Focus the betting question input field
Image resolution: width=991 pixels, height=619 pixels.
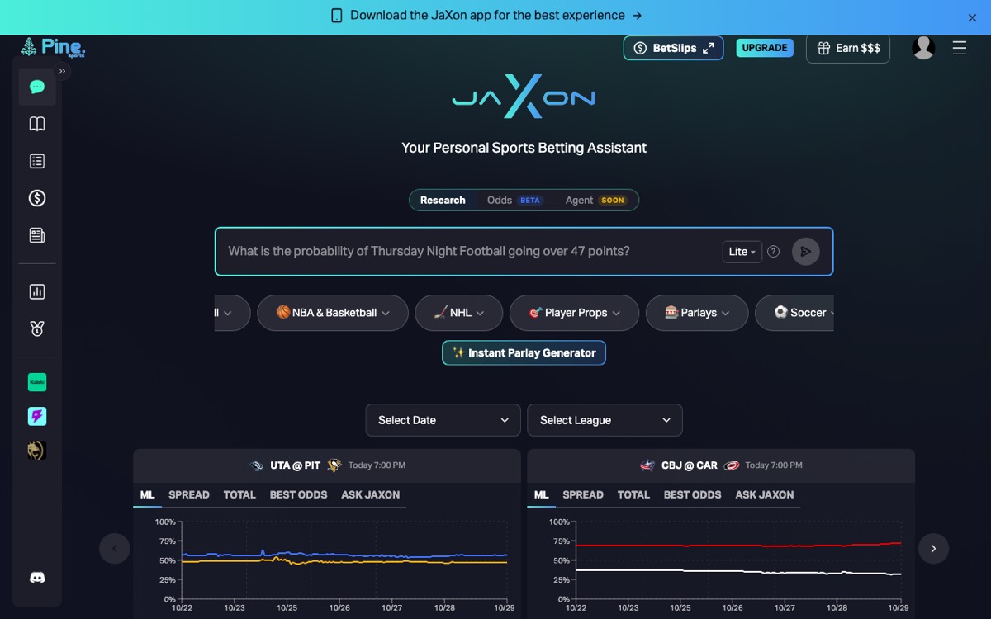469,252
